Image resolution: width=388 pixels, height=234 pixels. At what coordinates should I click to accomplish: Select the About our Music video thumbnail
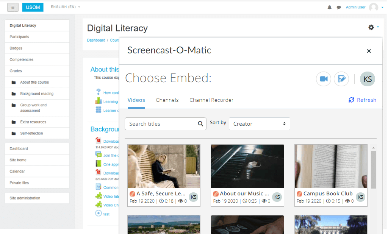point(247,167)
